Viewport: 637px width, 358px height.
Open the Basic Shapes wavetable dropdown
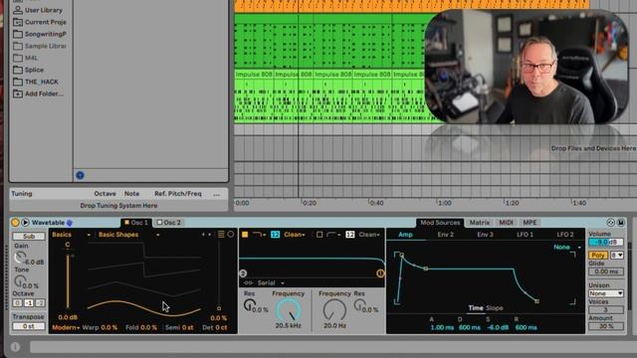pos(128,235)
